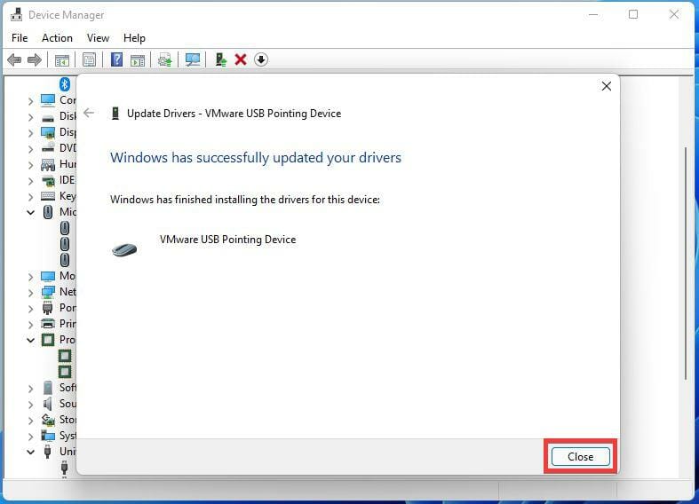Expand the Display adapters tree node
Screen dimensions: 699x504
(30, 133)
